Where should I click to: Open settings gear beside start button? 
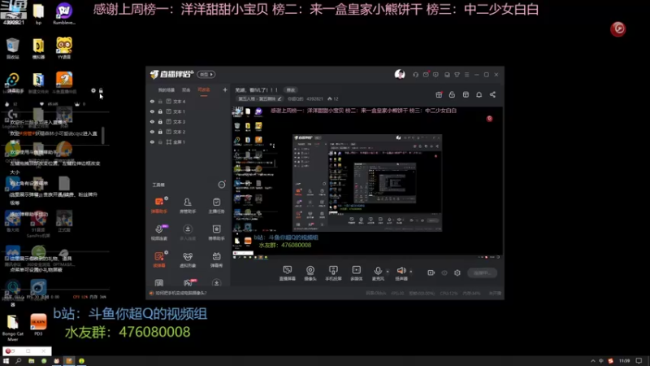(457, 272)
